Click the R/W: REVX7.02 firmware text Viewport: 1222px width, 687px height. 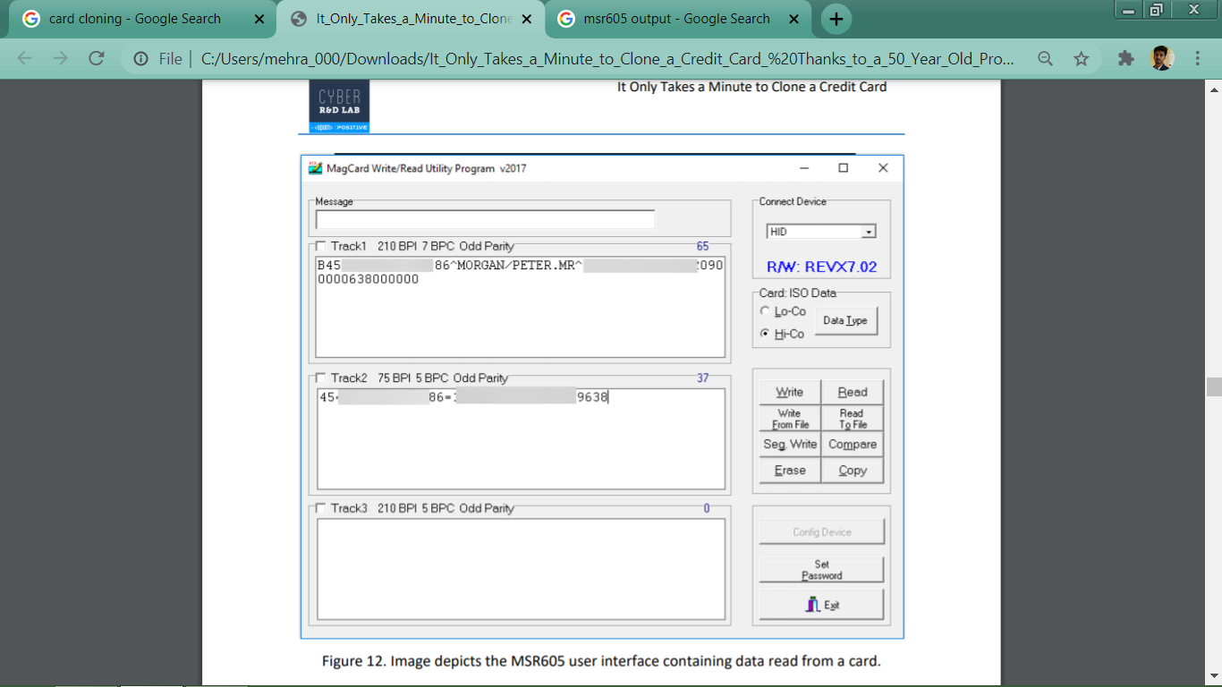(821, 267)
